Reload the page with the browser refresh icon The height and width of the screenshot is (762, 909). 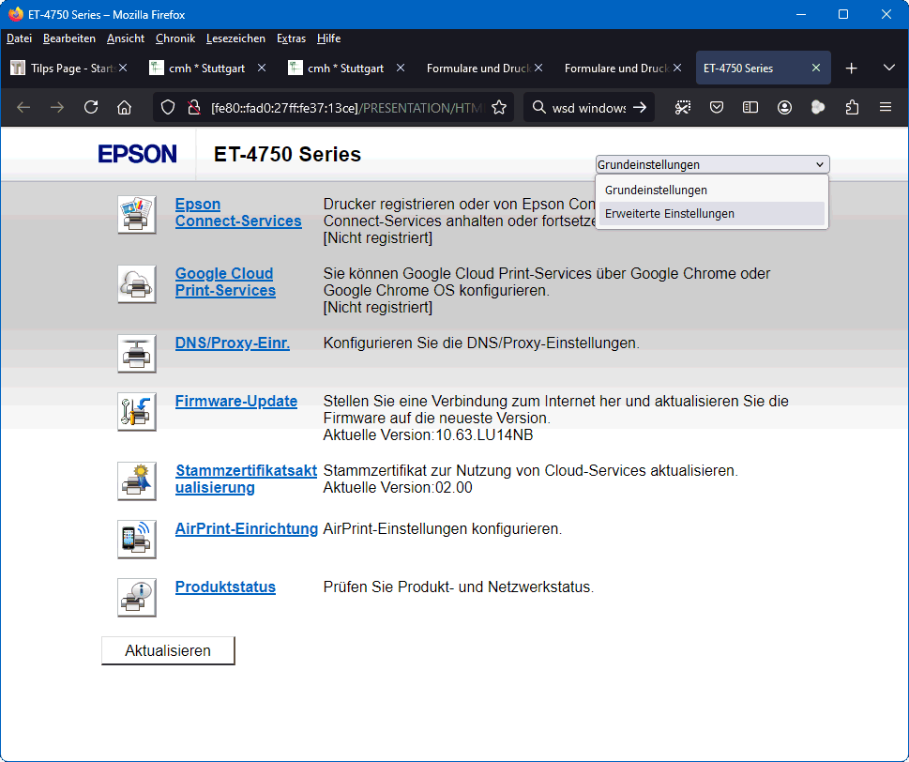[x=91, y=107]
